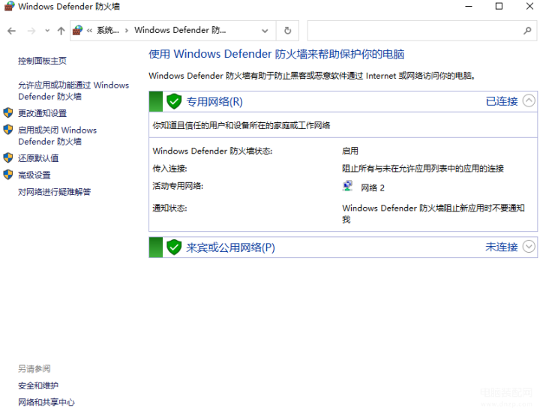Click the search magnifier icon

(527, 31)
